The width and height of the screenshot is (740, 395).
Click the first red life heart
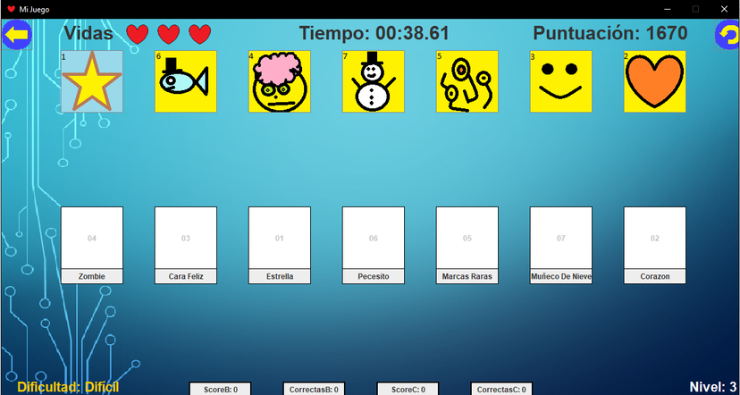[x=137, y=34]
